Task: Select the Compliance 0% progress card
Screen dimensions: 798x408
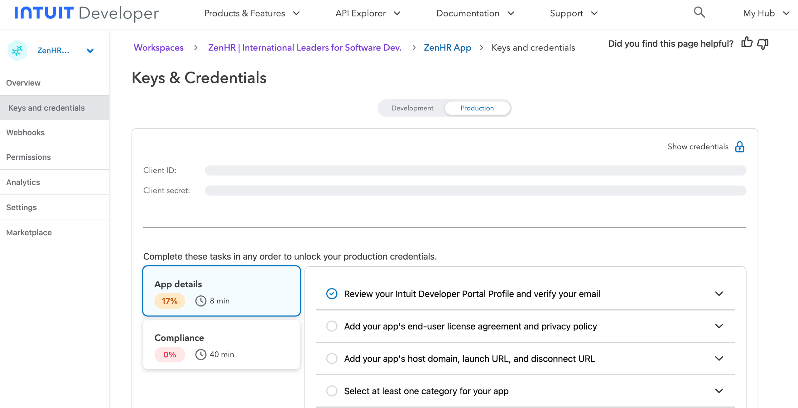Action: 221,345
